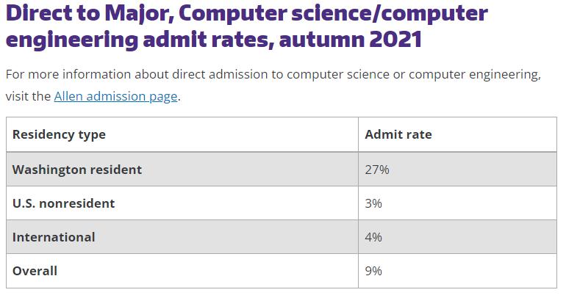Select the Washington resident row label
566x298 pixels.
[x=77, y=170]
